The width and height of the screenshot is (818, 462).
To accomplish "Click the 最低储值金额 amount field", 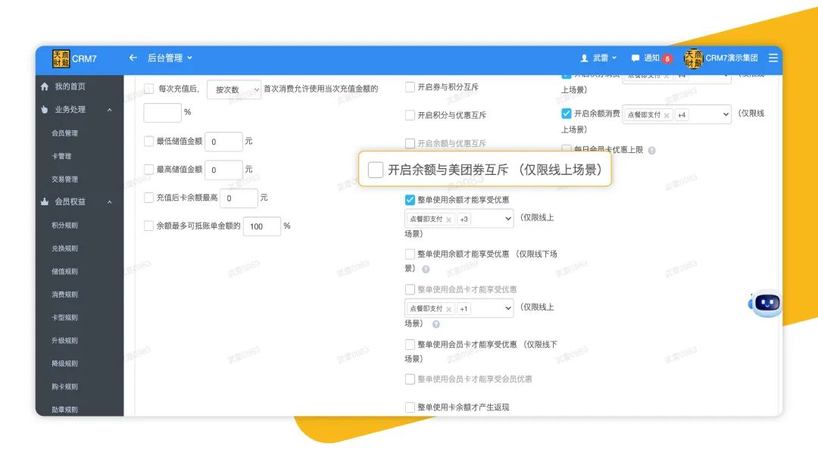I will 223,142.
